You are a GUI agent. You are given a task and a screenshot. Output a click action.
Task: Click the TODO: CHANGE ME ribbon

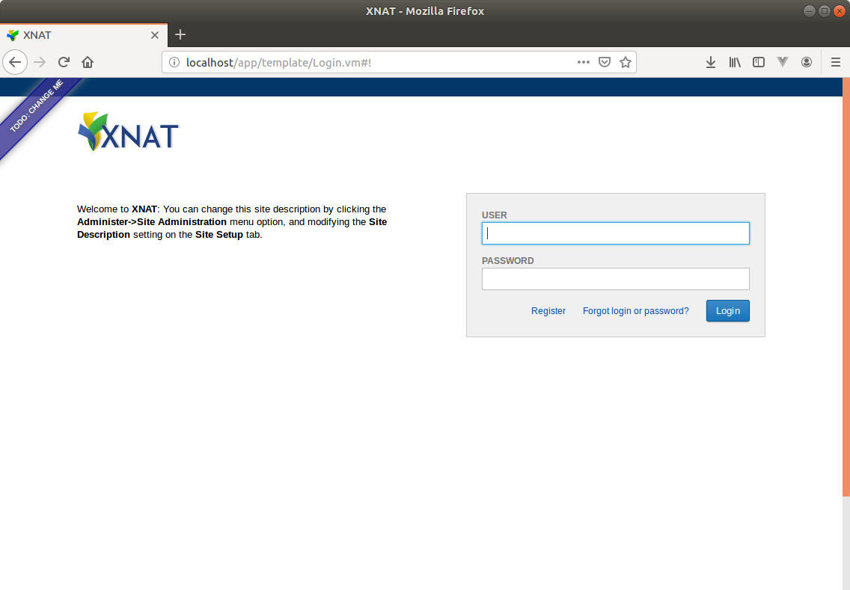click(x=37, y=106)
